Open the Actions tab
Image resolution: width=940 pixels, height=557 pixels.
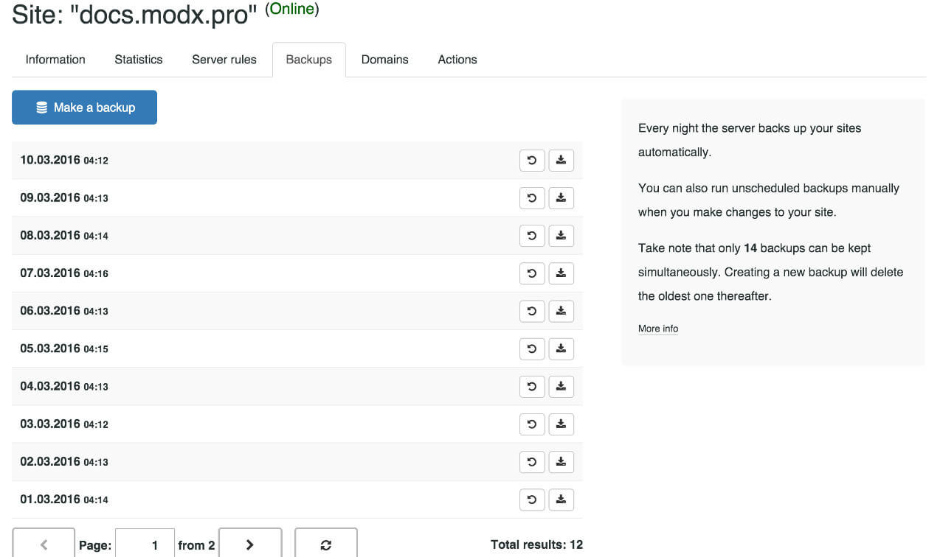coord(457,60)
